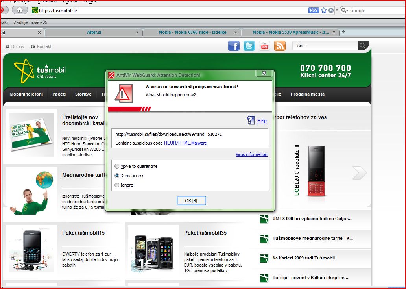Select the Ignore option
The image size is (406, 289).
coord(117,185)
